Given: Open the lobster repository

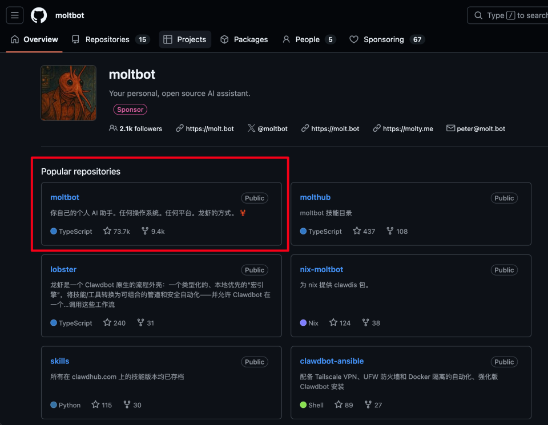Looking at the screenshot, I should point(63,270).
